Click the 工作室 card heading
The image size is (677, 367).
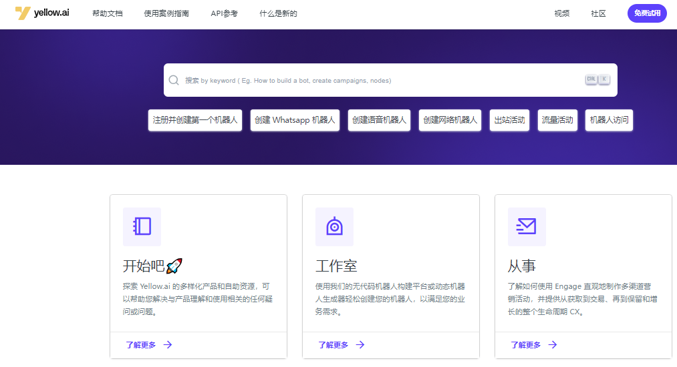[336, 266]
